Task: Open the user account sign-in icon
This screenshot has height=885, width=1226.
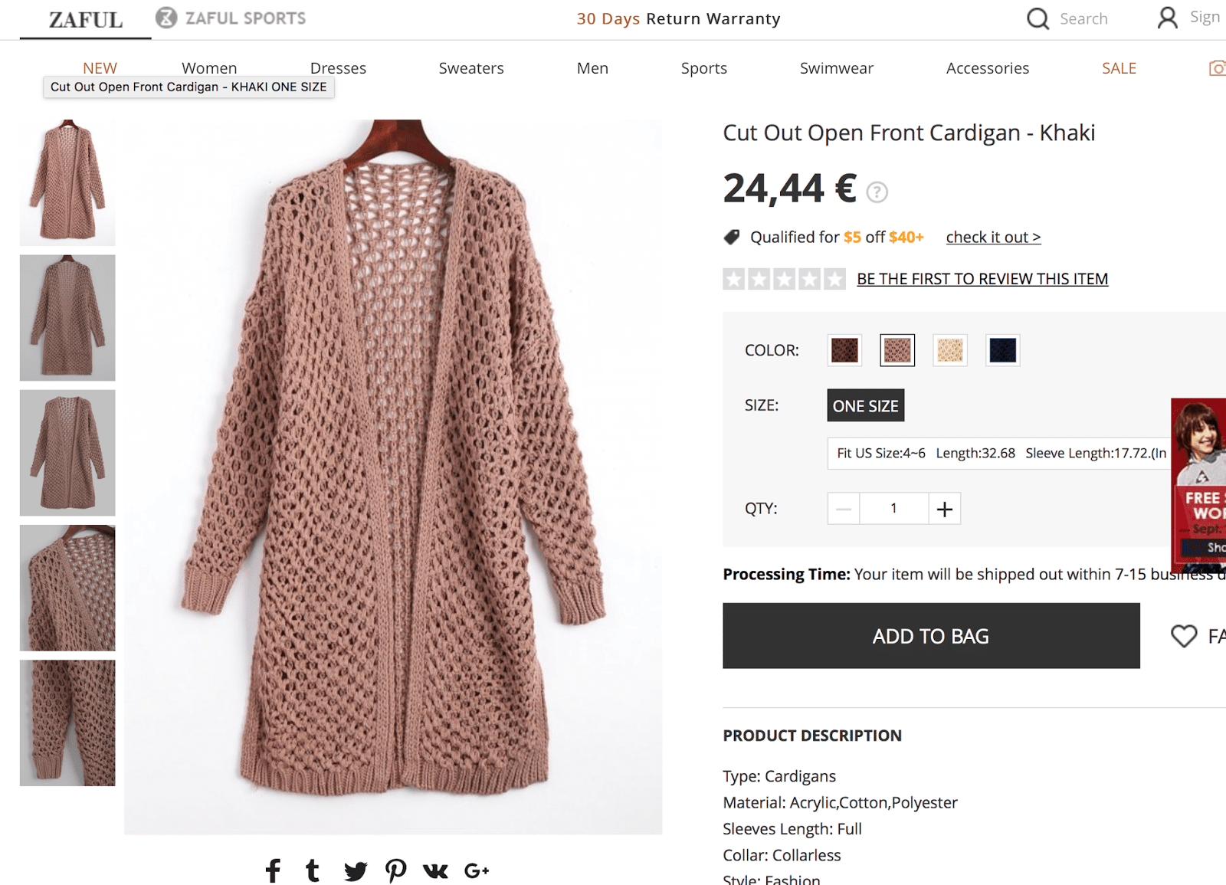Action: 1167,18
